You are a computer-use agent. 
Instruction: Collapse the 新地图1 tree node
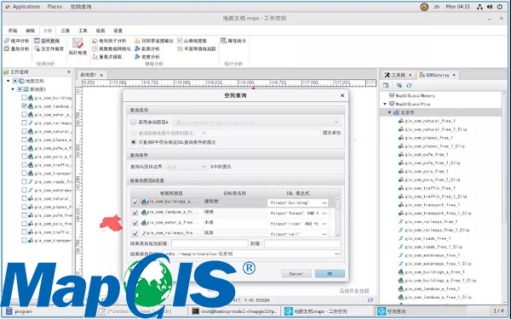coord(13,89)
